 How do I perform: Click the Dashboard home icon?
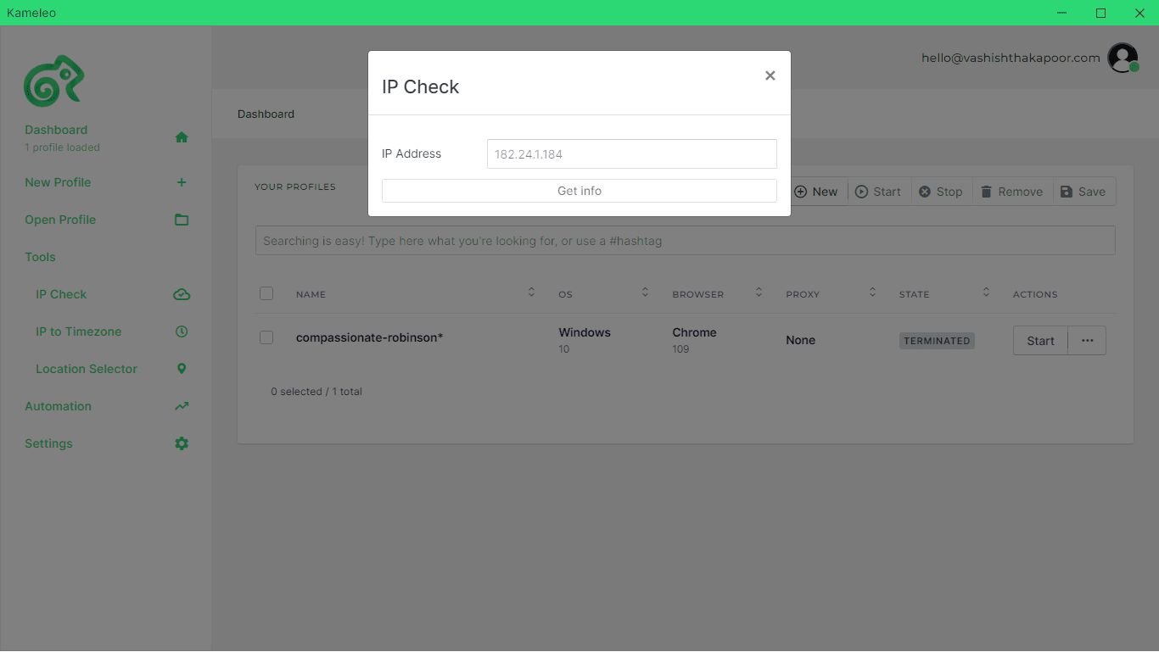coord(182,137)
